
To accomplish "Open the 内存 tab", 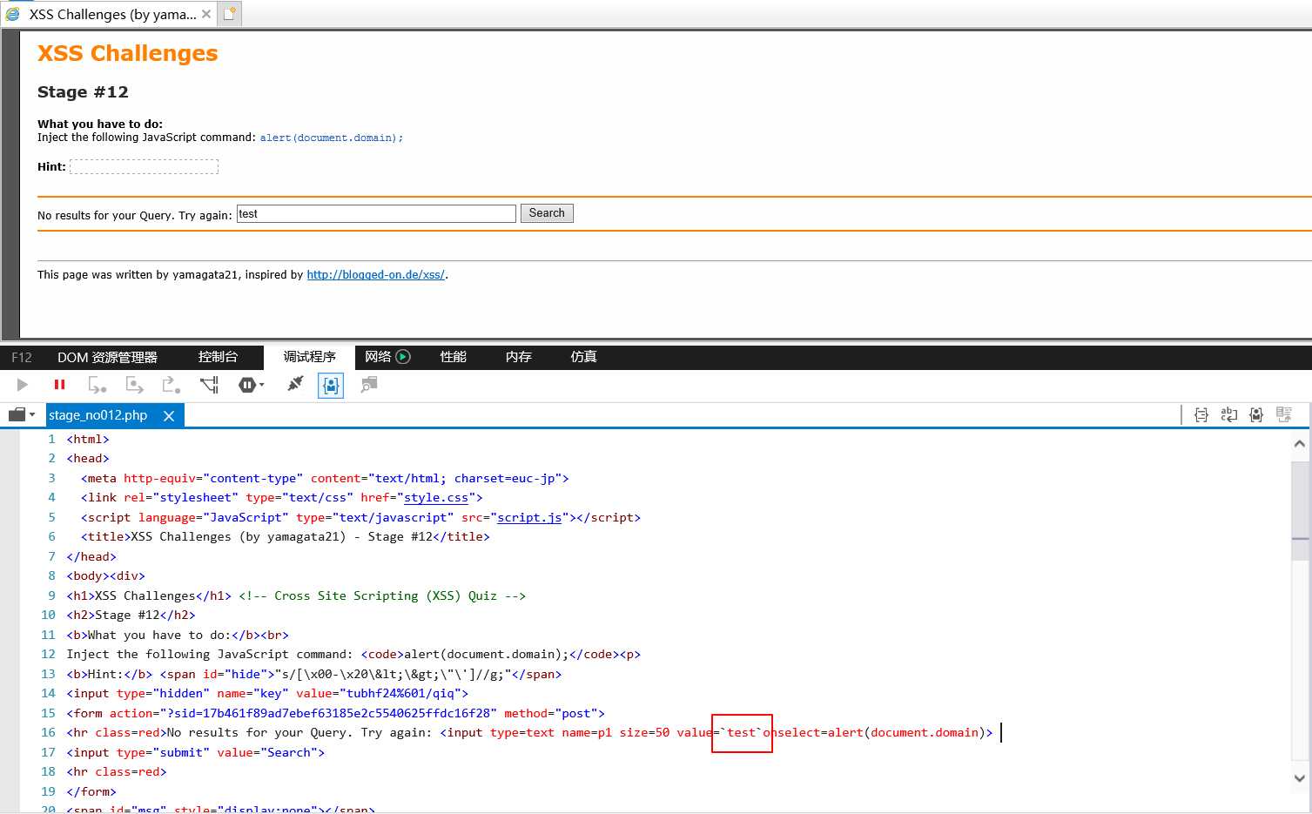I will tap(518, 357).
